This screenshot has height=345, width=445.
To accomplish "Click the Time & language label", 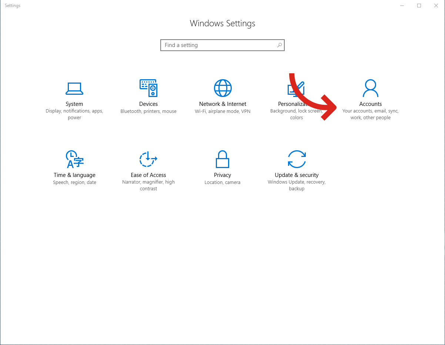I will tap(74, 175).
